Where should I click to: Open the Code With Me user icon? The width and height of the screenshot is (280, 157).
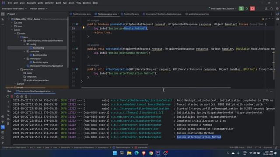266,9
